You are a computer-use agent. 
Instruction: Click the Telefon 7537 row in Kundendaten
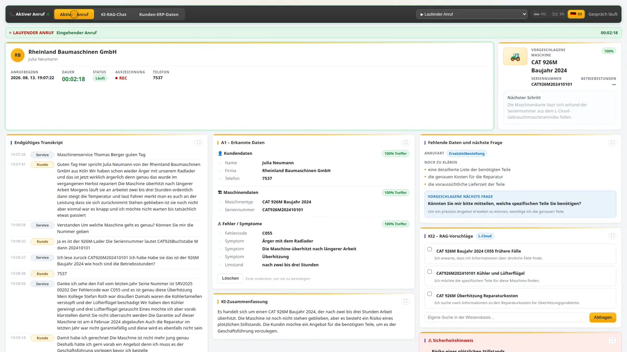pyautogui.click(x=313, y=178)
